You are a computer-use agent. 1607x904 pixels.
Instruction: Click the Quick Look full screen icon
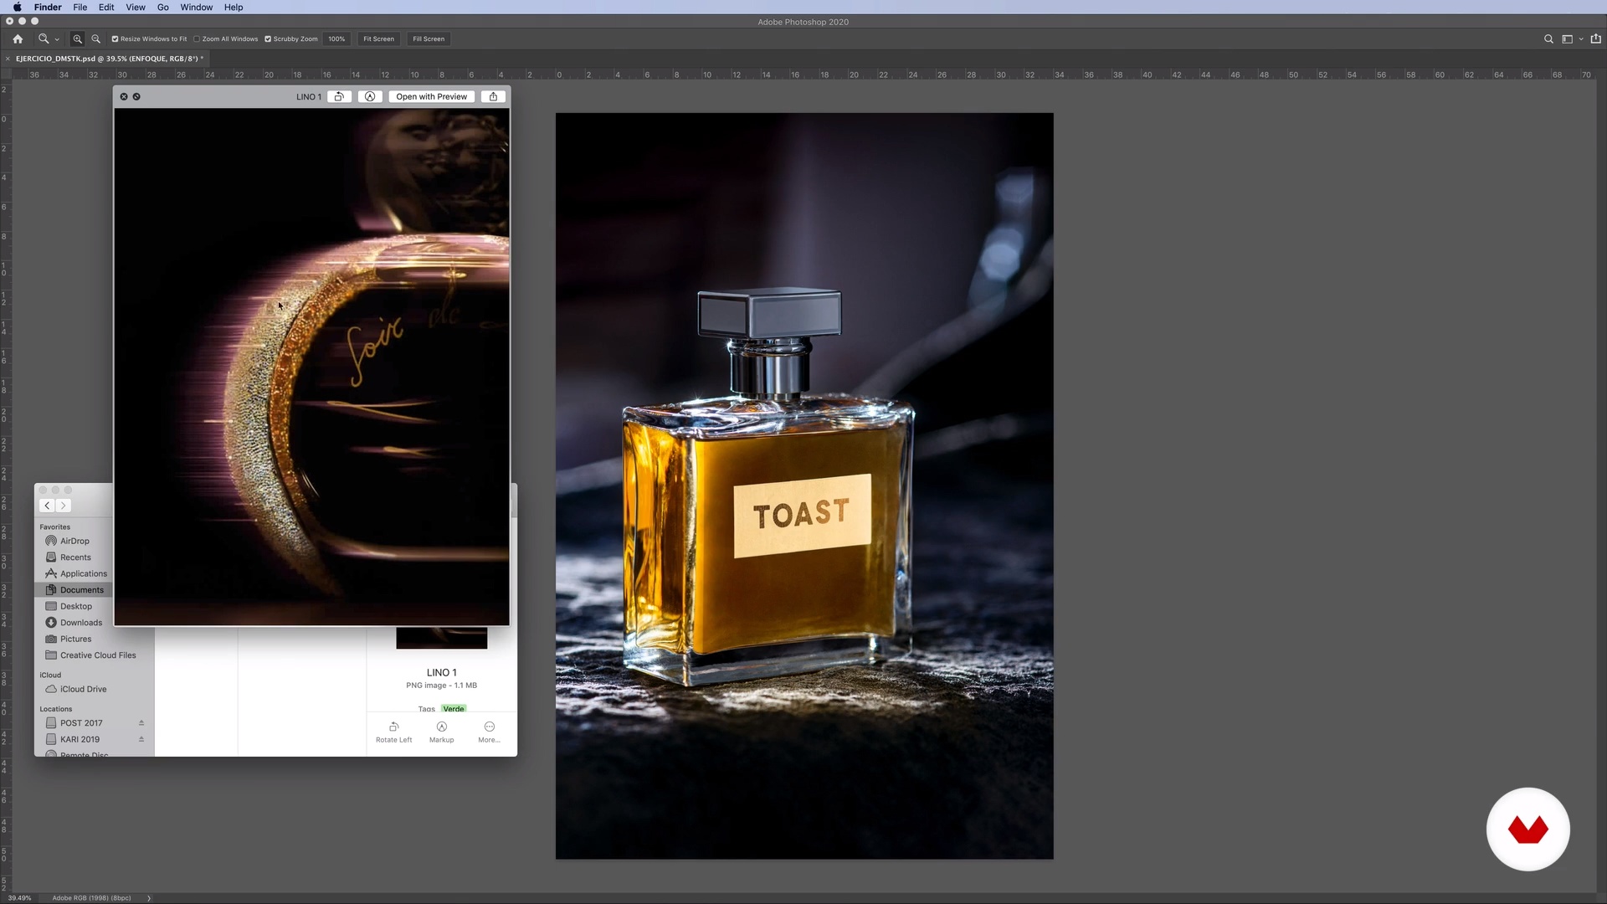click(136, 96)
